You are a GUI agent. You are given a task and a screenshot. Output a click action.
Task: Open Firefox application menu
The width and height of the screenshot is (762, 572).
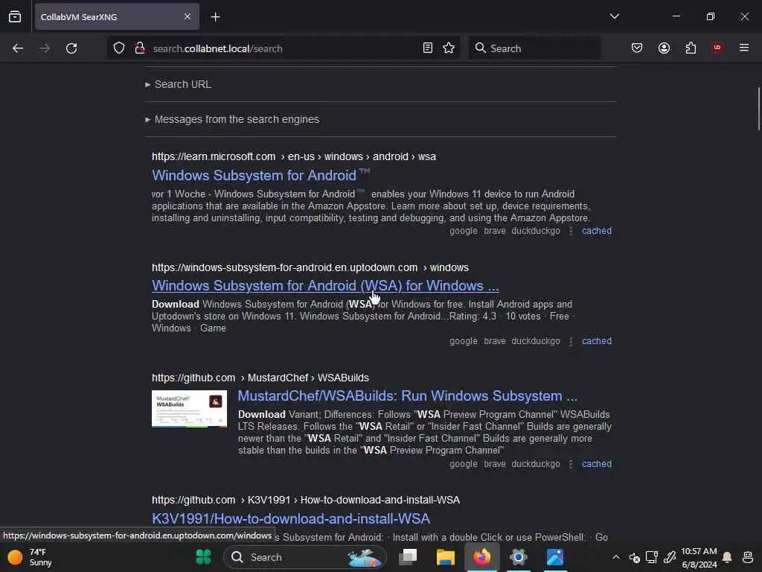[744, 48]
